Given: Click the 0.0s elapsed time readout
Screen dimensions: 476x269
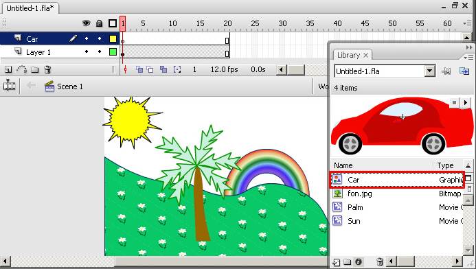Looking at the screenshot, I should pos(258,69).
